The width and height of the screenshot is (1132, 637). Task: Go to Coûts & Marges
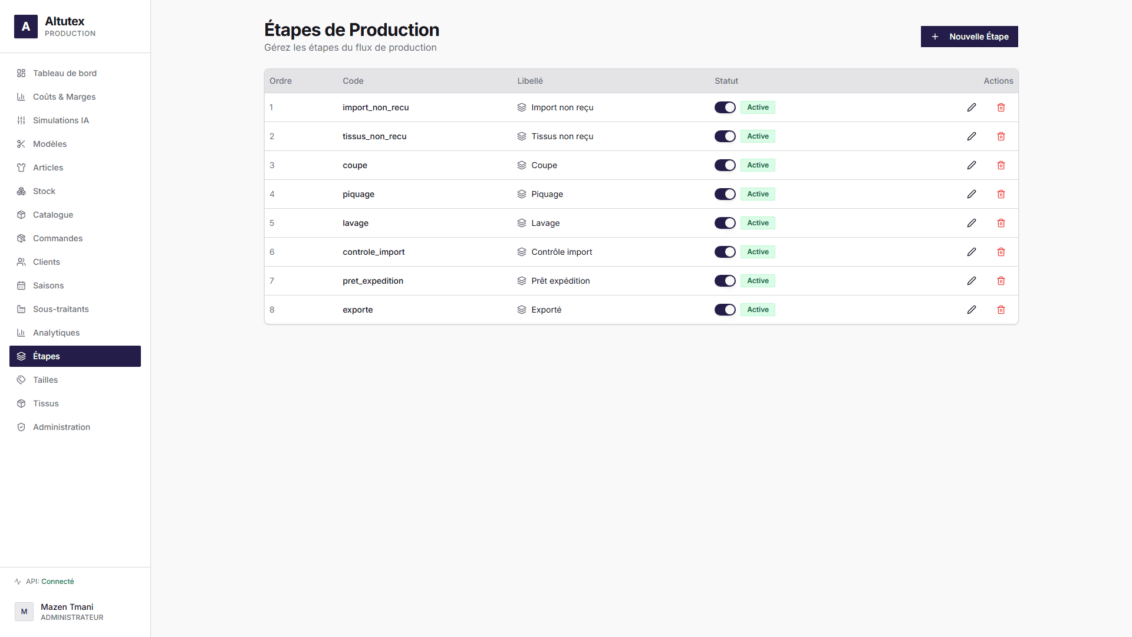pos(75,97)
